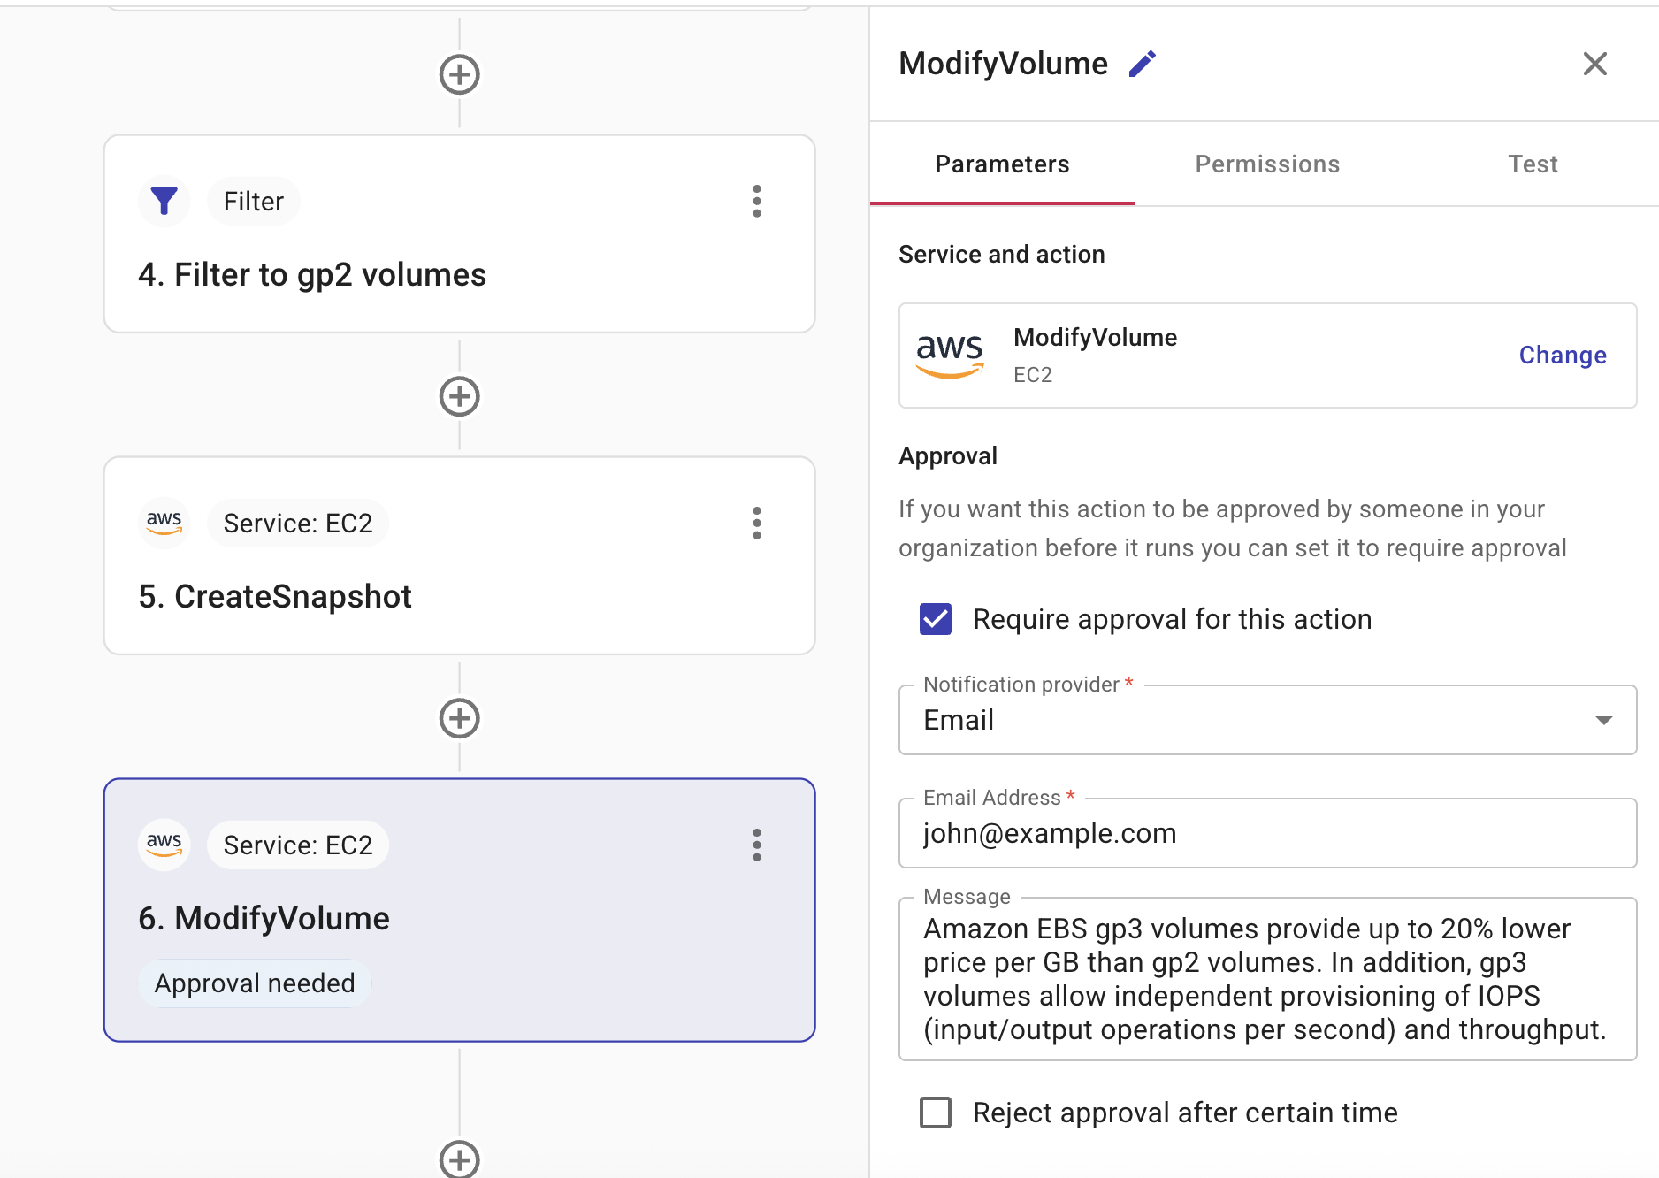This screenshot has width=1659, height=1178.
Task: Switch to the Permissions tab
Action: (x=1267, y=164)
